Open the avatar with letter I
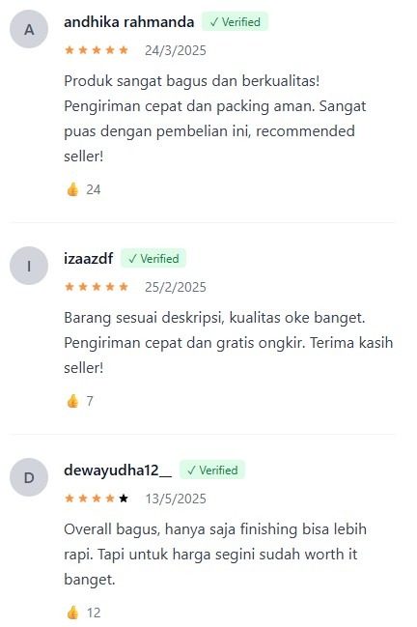 [x=29, y=266]
